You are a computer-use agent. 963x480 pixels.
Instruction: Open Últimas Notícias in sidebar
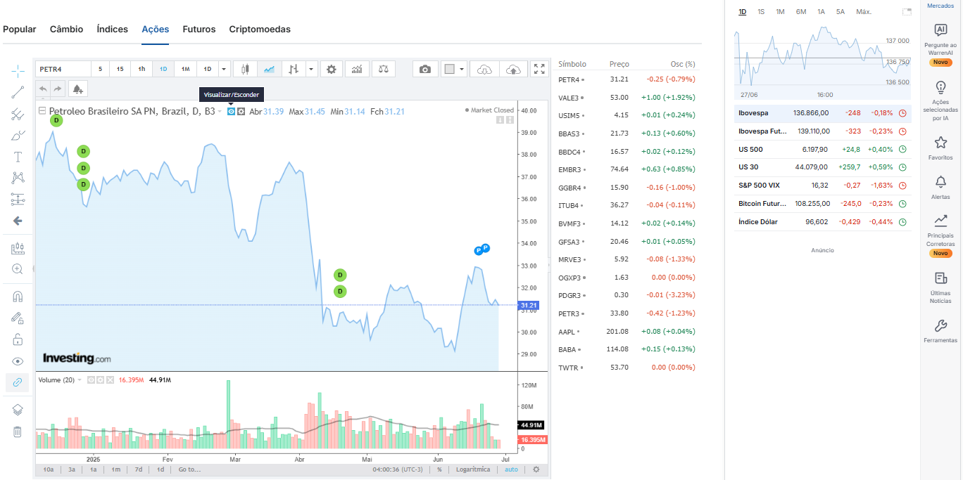point(940,288)
